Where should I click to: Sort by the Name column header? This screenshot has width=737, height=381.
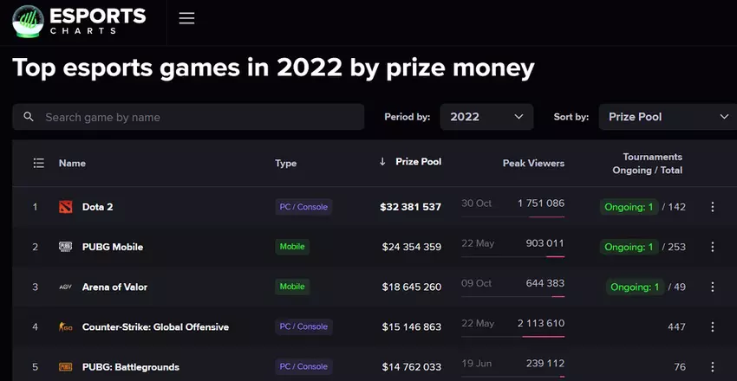click(72, 163)
